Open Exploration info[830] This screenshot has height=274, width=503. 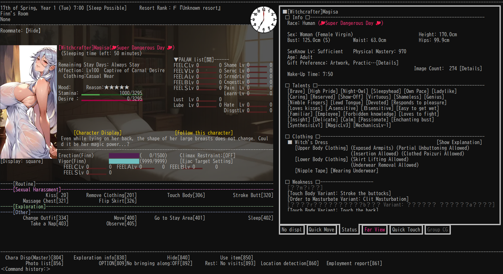tap(100, 258)
